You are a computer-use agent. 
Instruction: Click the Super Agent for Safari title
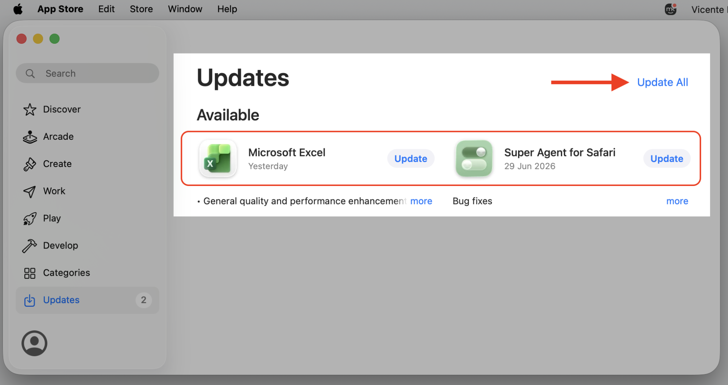pyautogui.click(x=560, y=152)
